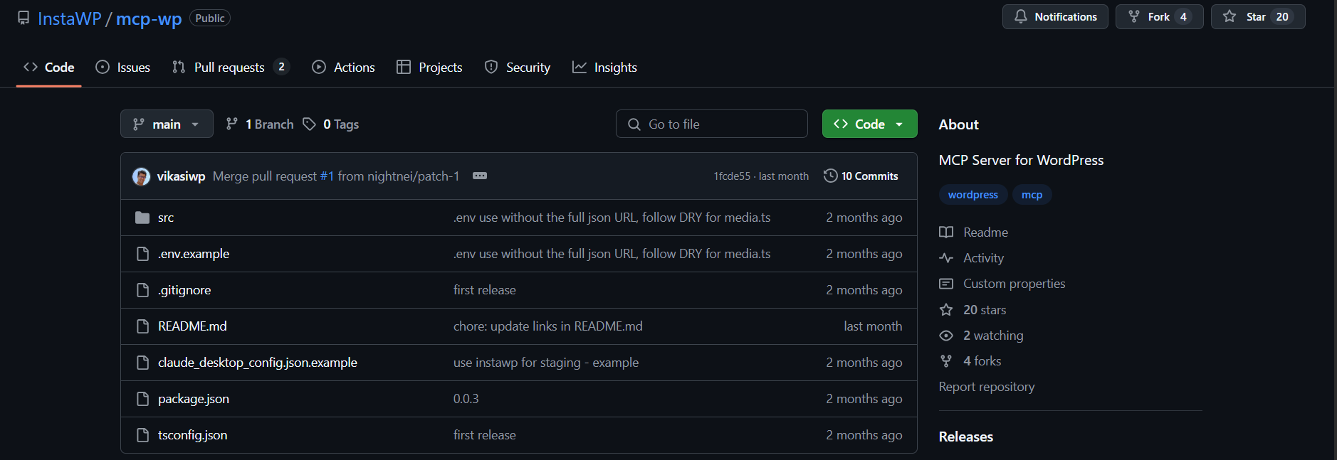
Task: Click file icon next to claude_desktop_config.json.example
Action: (x=142, y=363)
